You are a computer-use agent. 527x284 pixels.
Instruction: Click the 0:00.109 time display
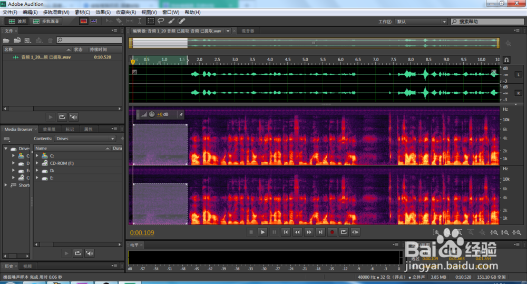(142, 232)
